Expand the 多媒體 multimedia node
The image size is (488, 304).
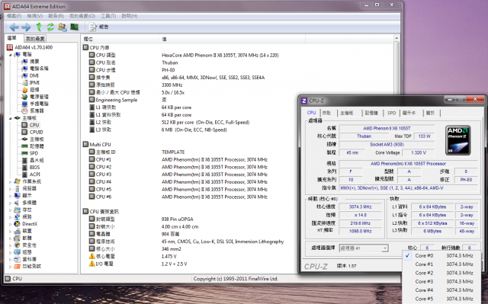pos(10,203)
